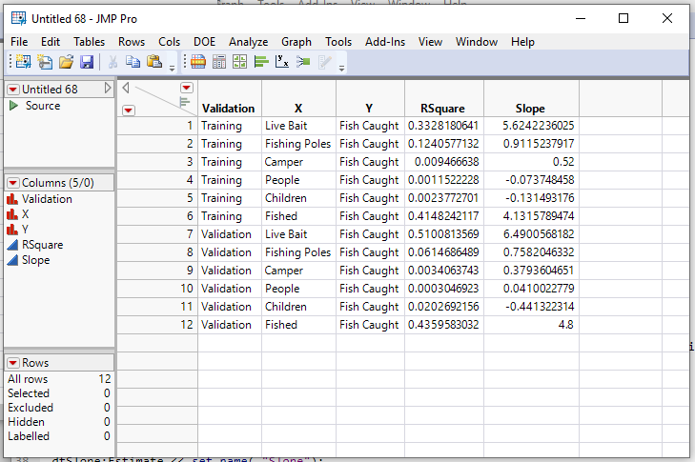Open the Window menu
This screenshot has width=695, height=462.
coord(477,42)
